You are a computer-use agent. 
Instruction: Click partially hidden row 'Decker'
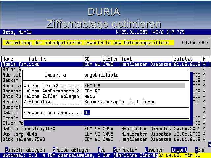click(11, 80)
